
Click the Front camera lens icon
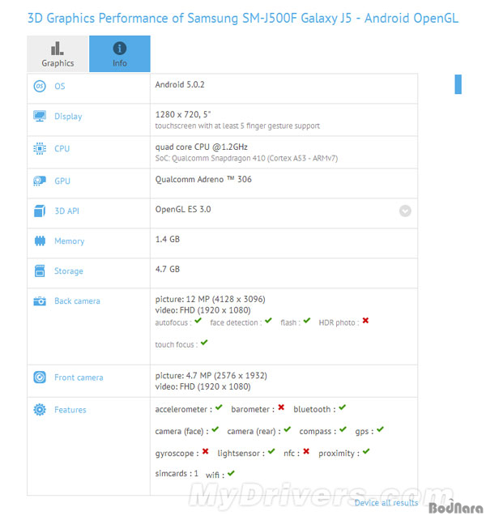tap(40, 377)
